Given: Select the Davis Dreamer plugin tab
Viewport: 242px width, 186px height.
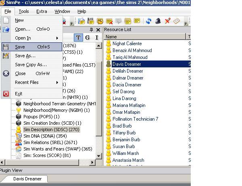Looking at the screenshot, I should (x=27, y=179).
